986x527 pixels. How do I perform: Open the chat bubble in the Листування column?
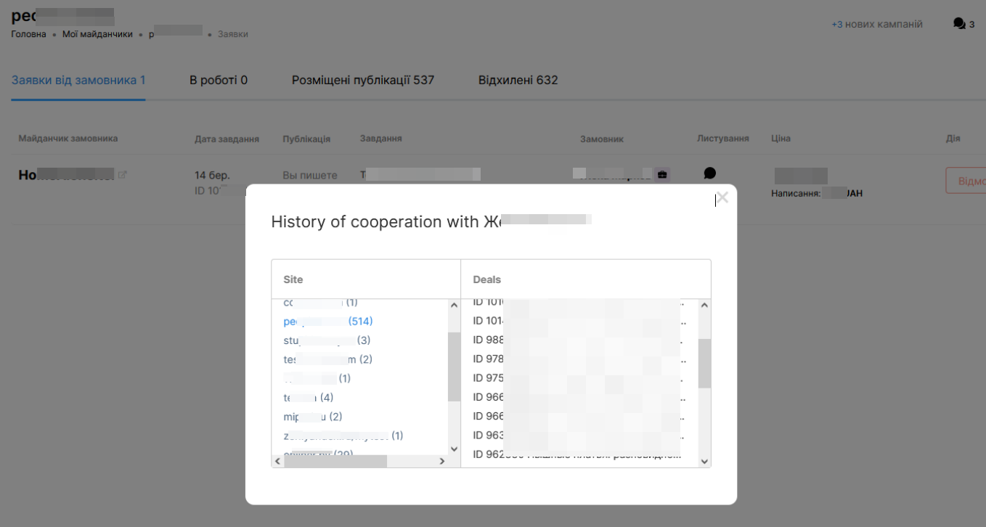[709, 173]
